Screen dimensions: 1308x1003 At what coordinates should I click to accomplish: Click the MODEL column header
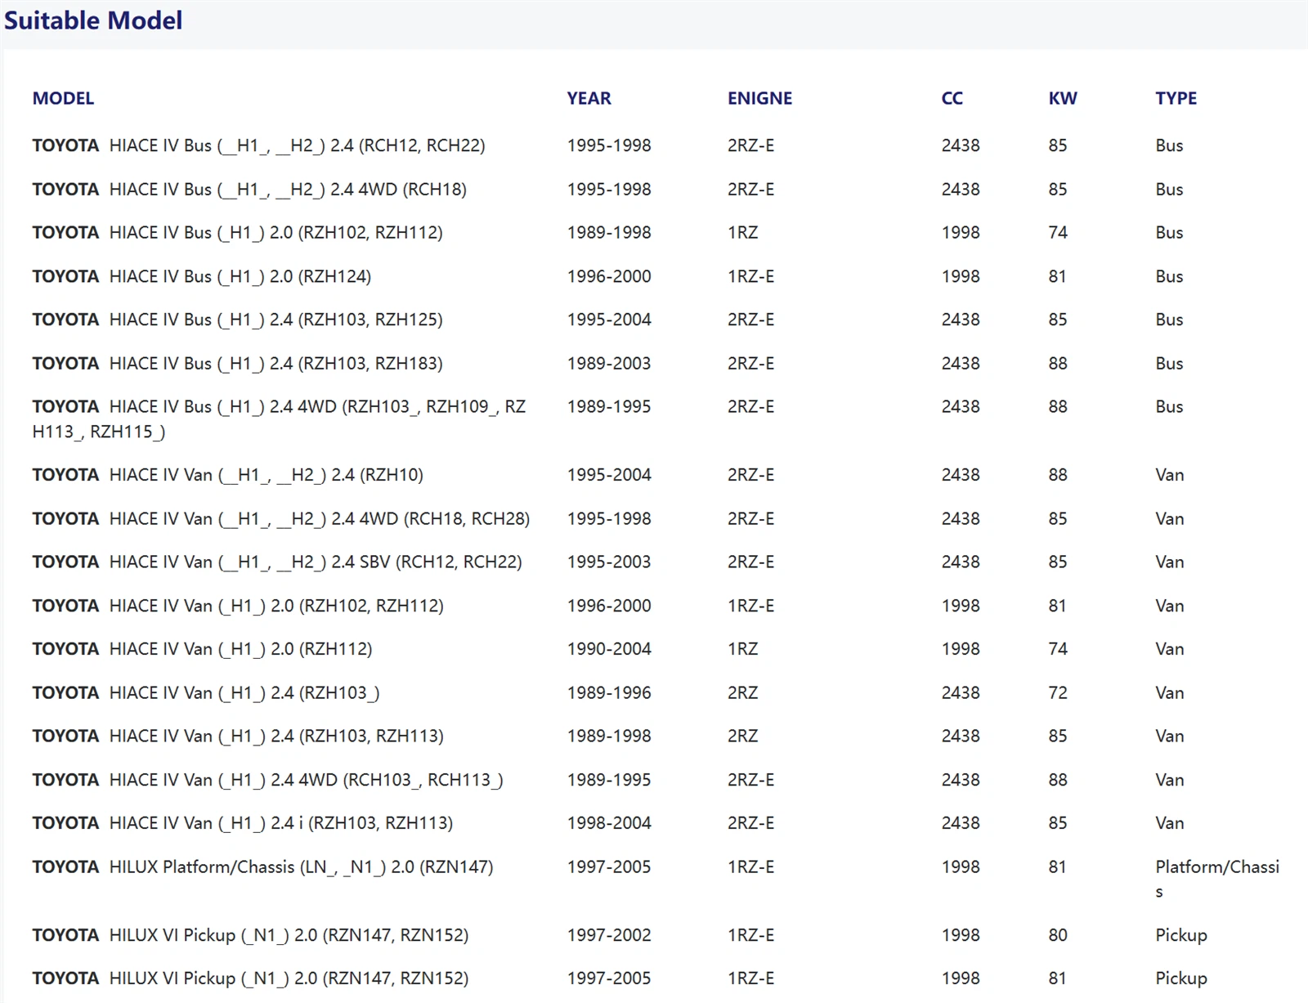coord(63,98)
